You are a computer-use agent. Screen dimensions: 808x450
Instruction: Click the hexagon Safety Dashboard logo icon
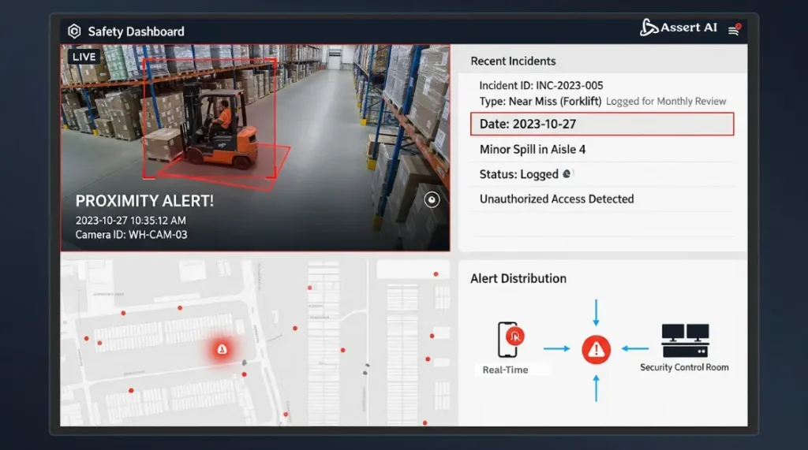click(74, 32)
